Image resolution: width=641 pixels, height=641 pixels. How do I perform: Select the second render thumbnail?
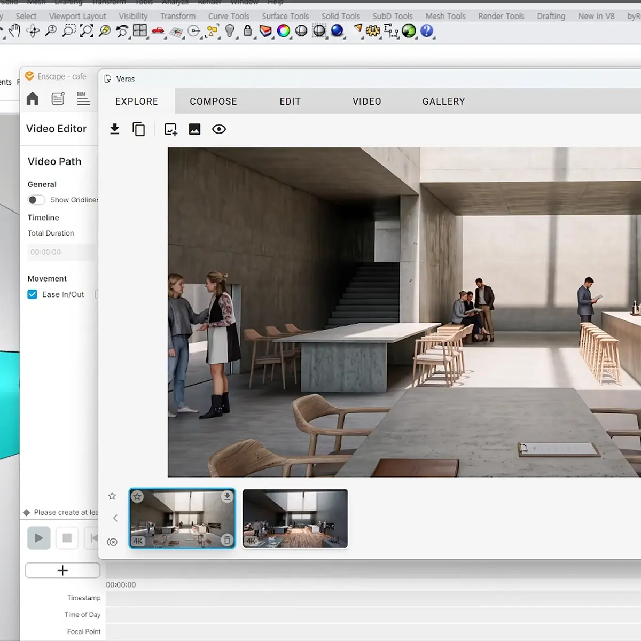[295, 518]
